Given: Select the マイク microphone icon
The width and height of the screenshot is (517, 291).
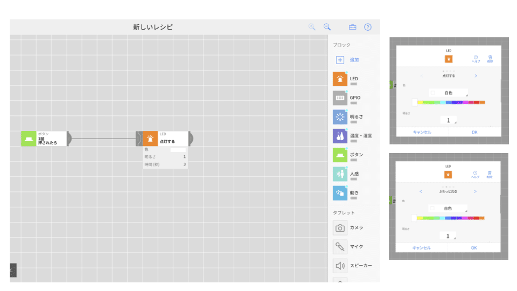Looking at the screenshot, I should (x=340, y=247).
